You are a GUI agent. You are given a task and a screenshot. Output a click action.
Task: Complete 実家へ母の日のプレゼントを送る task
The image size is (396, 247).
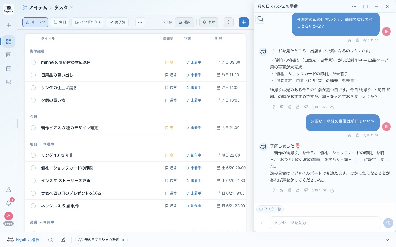33,193
